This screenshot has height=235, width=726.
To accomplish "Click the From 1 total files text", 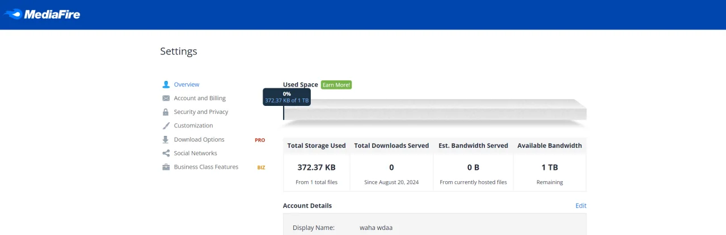I will coord(316,182).
